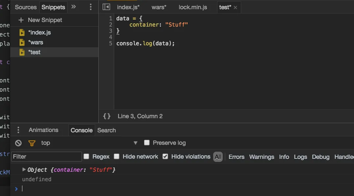Open the index.js* editor tab

pyautogui.click(x=128, y=7)
